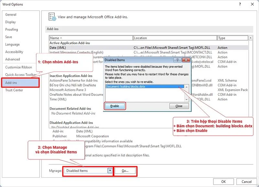This screenshot has height=187, width=259.
Task: Close Disabled Items with red X
Action: pos(186,60)
